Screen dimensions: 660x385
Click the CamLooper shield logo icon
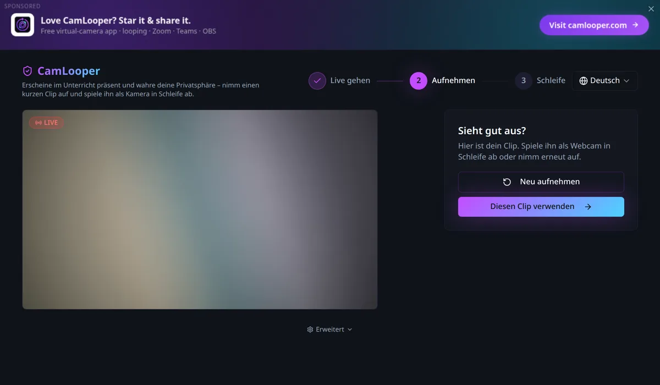pyautogui.click(x=28, y=71)
